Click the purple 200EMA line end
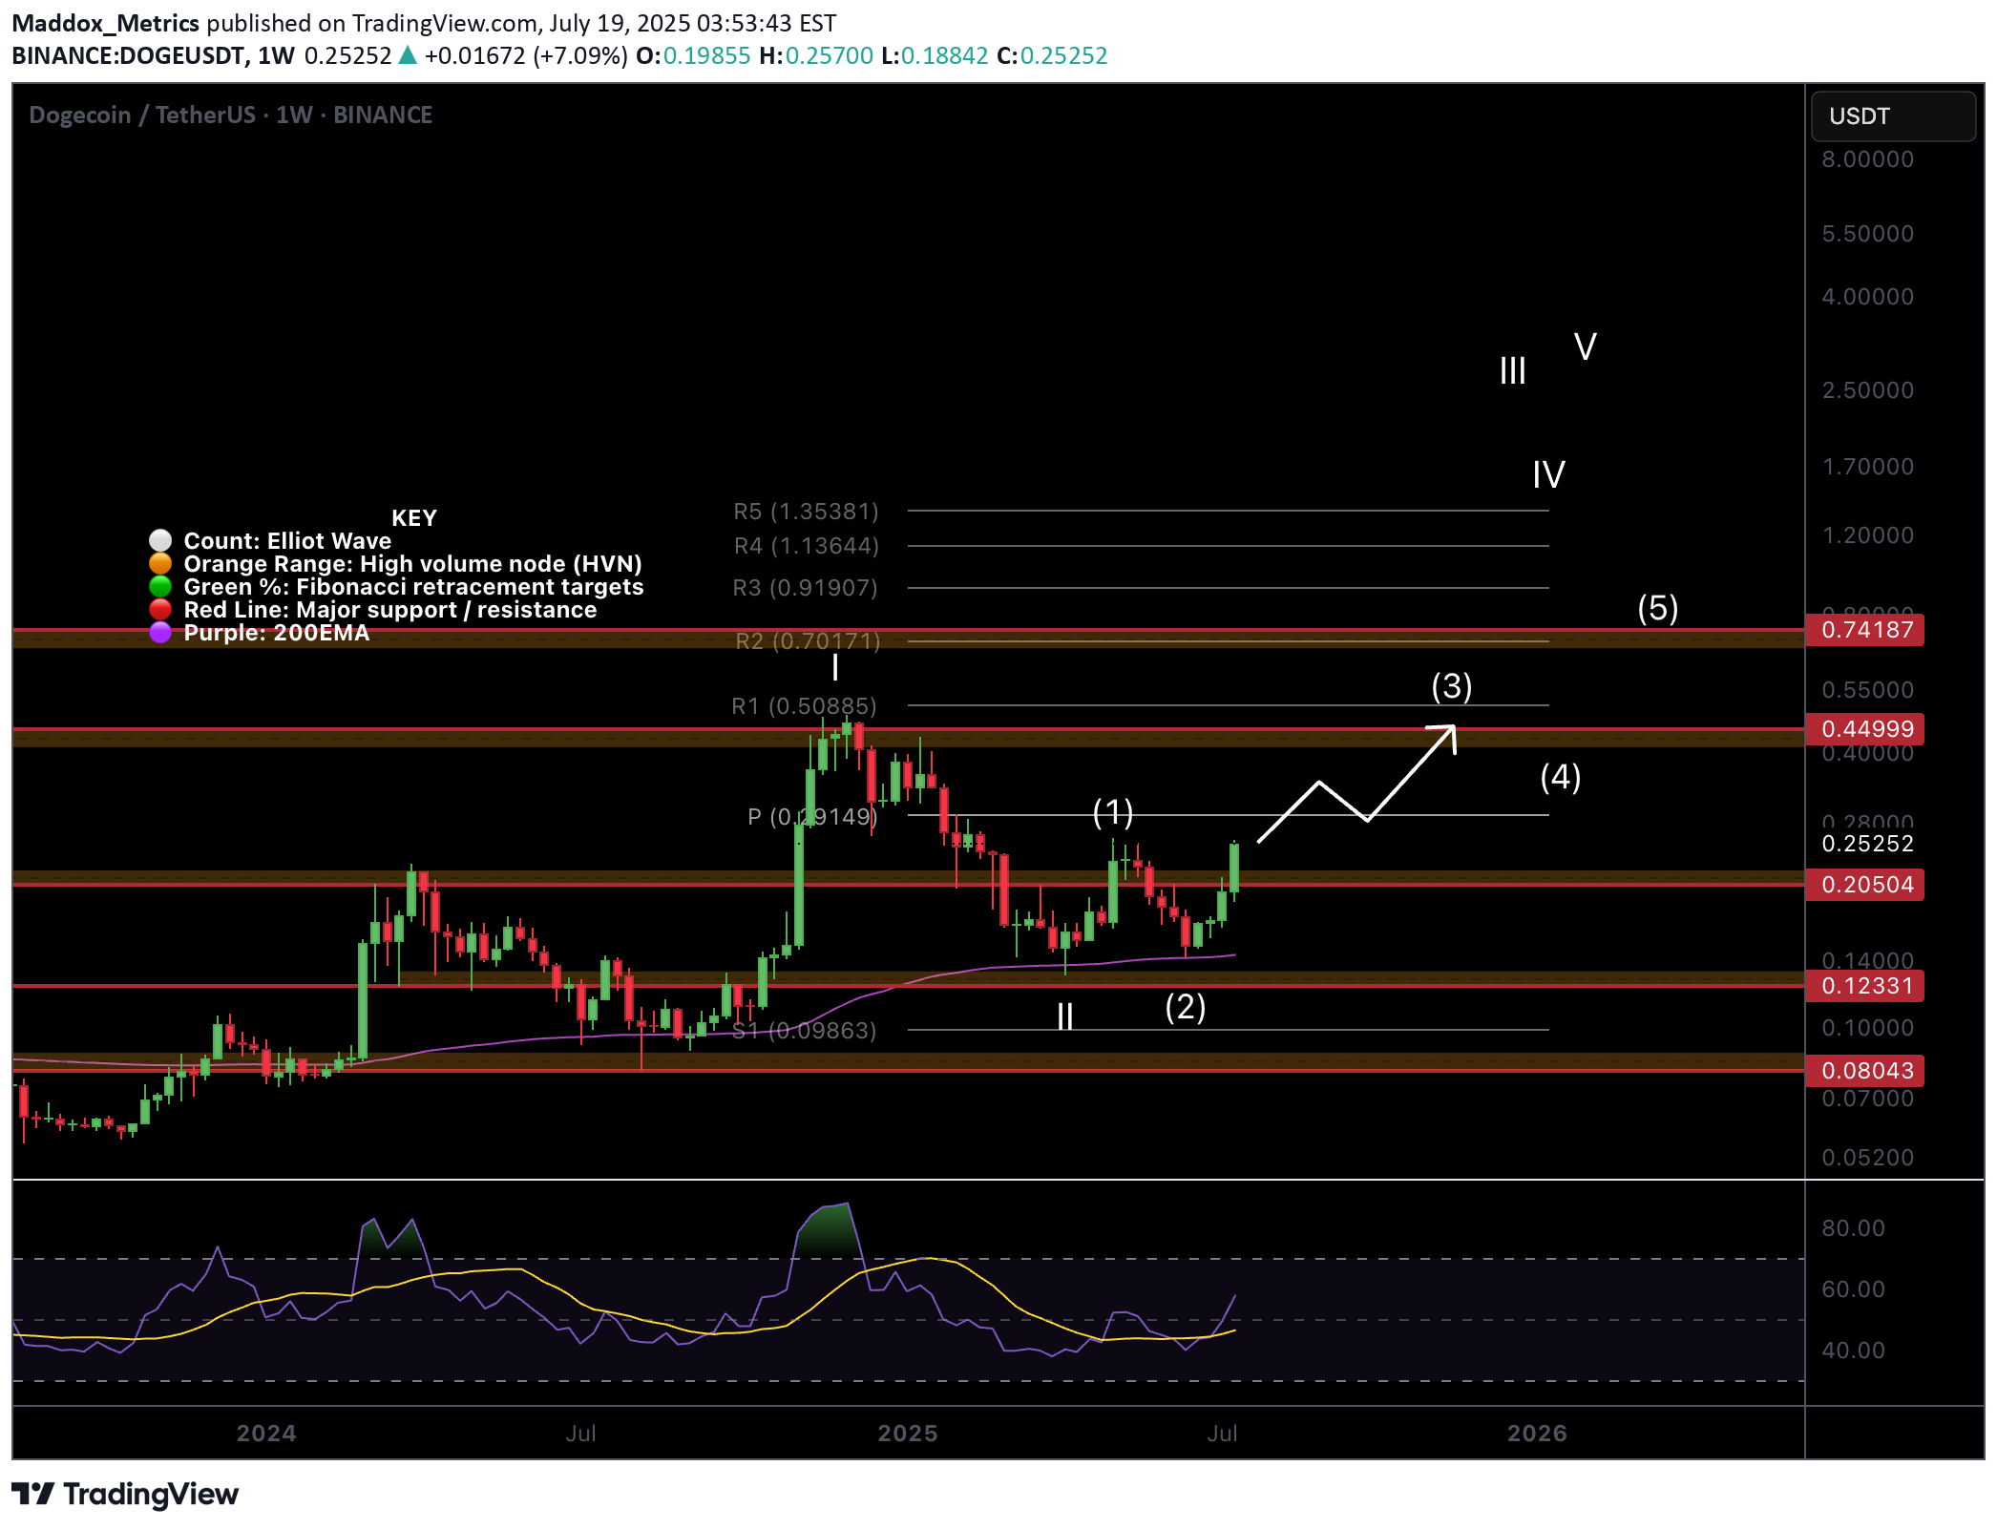This screenshot has width=1997, height=1529. pos(1234,954)
